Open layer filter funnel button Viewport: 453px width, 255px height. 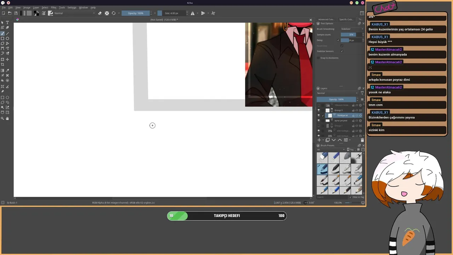click(362, 93)
